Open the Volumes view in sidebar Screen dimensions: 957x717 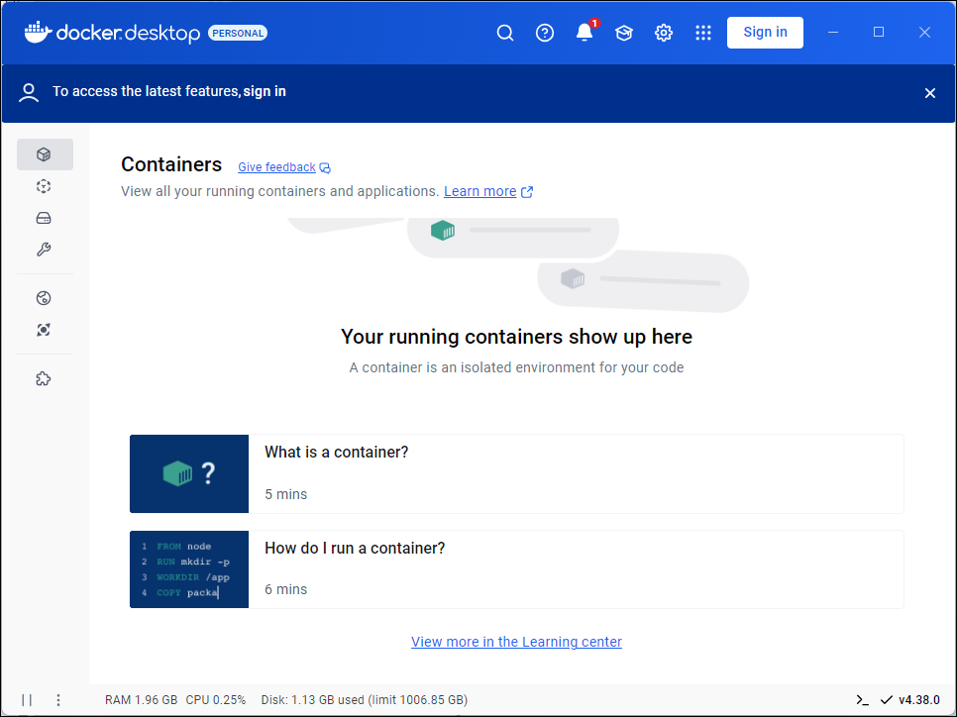pos(44,218)
